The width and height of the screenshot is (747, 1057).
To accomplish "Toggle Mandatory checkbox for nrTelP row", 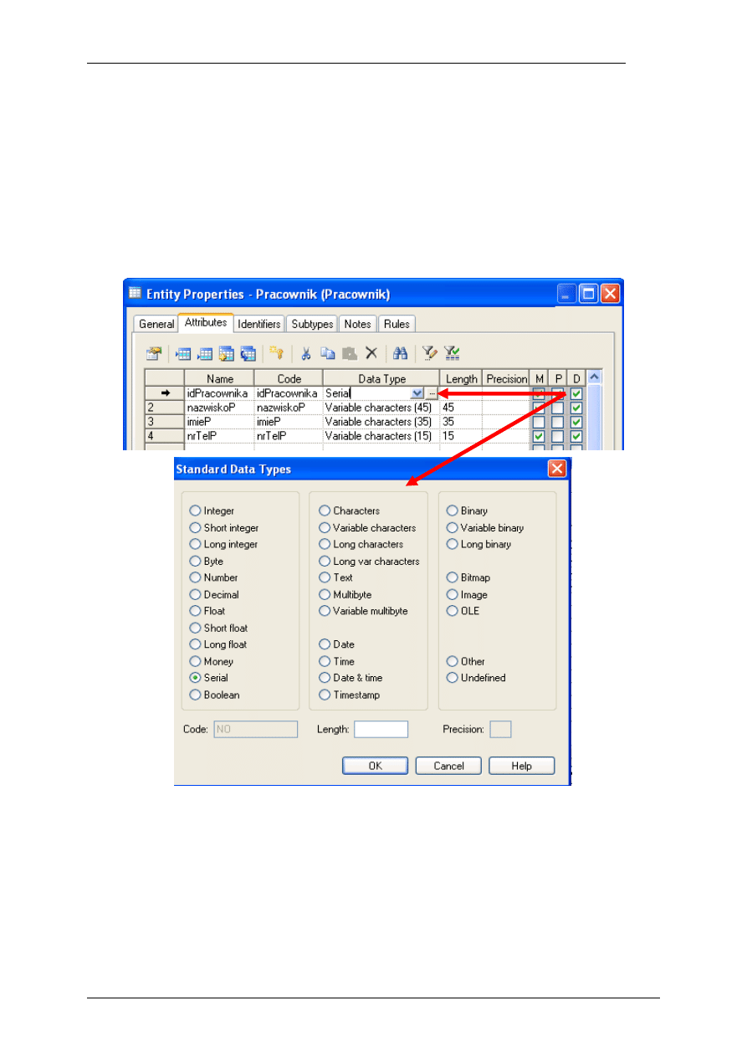I will click(539, 437).
